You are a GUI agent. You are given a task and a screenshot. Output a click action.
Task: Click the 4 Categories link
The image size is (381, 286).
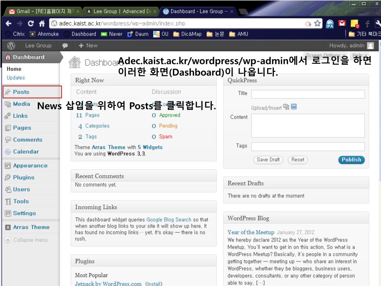pos(93,126)
